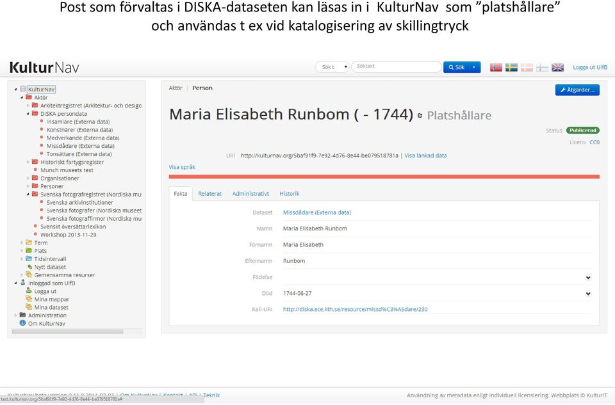Click the database icon beside KulturNav root
This screenshot has height=405, width=615.
(x=23, y=89)
